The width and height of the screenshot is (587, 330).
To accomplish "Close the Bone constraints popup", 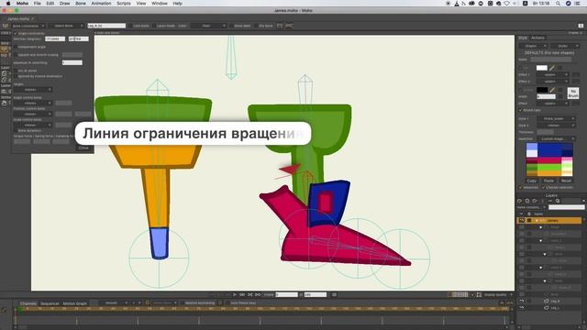I will pyautogui.click(x=83, y=148).
